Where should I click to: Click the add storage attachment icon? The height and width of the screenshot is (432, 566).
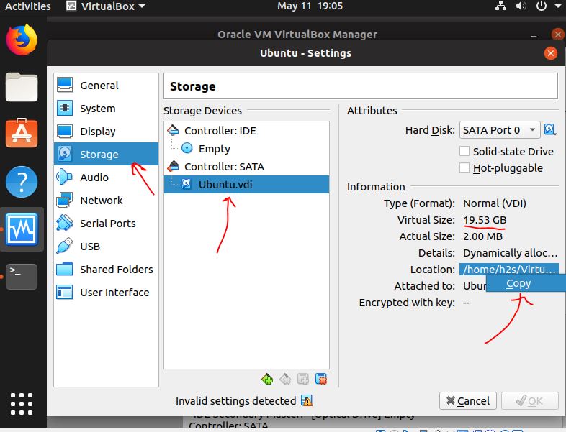(303, 379)
